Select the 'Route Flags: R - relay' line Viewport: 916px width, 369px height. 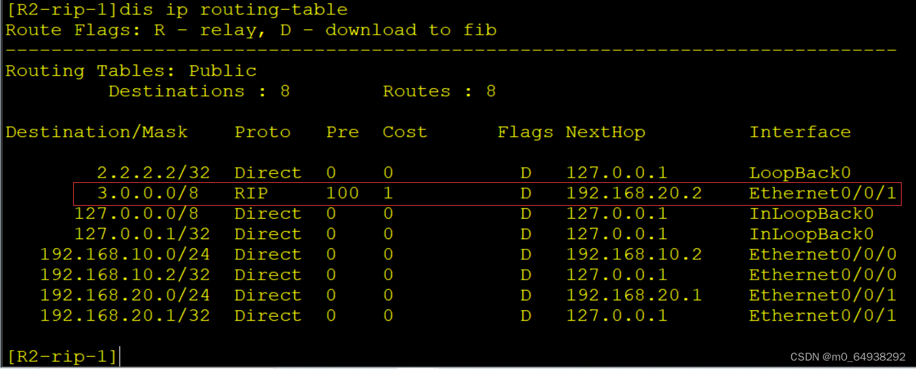(250, 30)
